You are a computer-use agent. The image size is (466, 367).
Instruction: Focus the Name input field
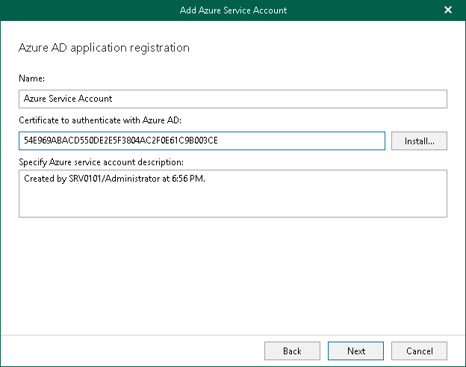[x=232, y=99]
